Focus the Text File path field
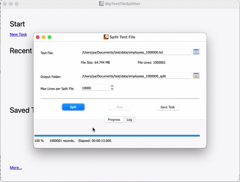Screen dimensions: 240x182 (136, 52)
